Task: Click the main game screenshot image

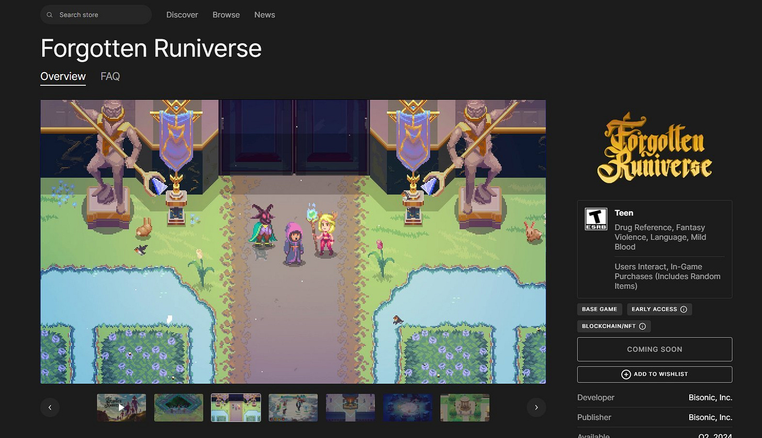Action: [293, 241]
